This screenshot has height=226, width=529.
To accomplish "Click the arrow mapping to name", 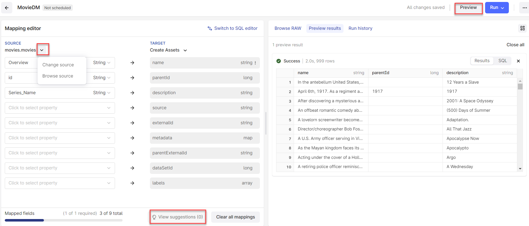I will [132, 63].
